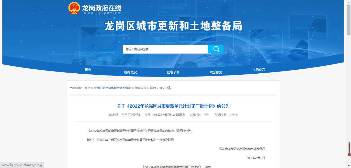Open the 通知公告 breadcrumb link
Image resolution: width=351 pixels, height=168 pixels.
tap(165, 88)
